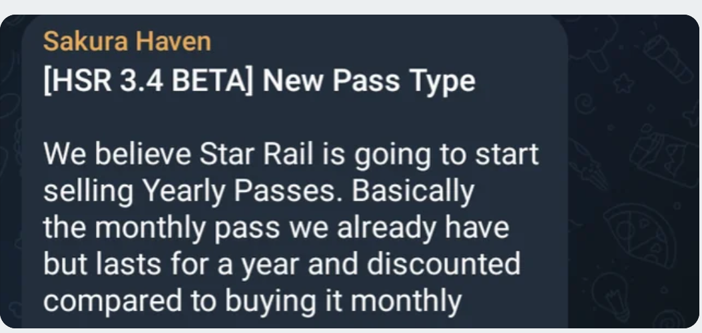Screen dimensions: 702x333
Task: Click the small star doodle in the chat background
Action: (623, 84)
